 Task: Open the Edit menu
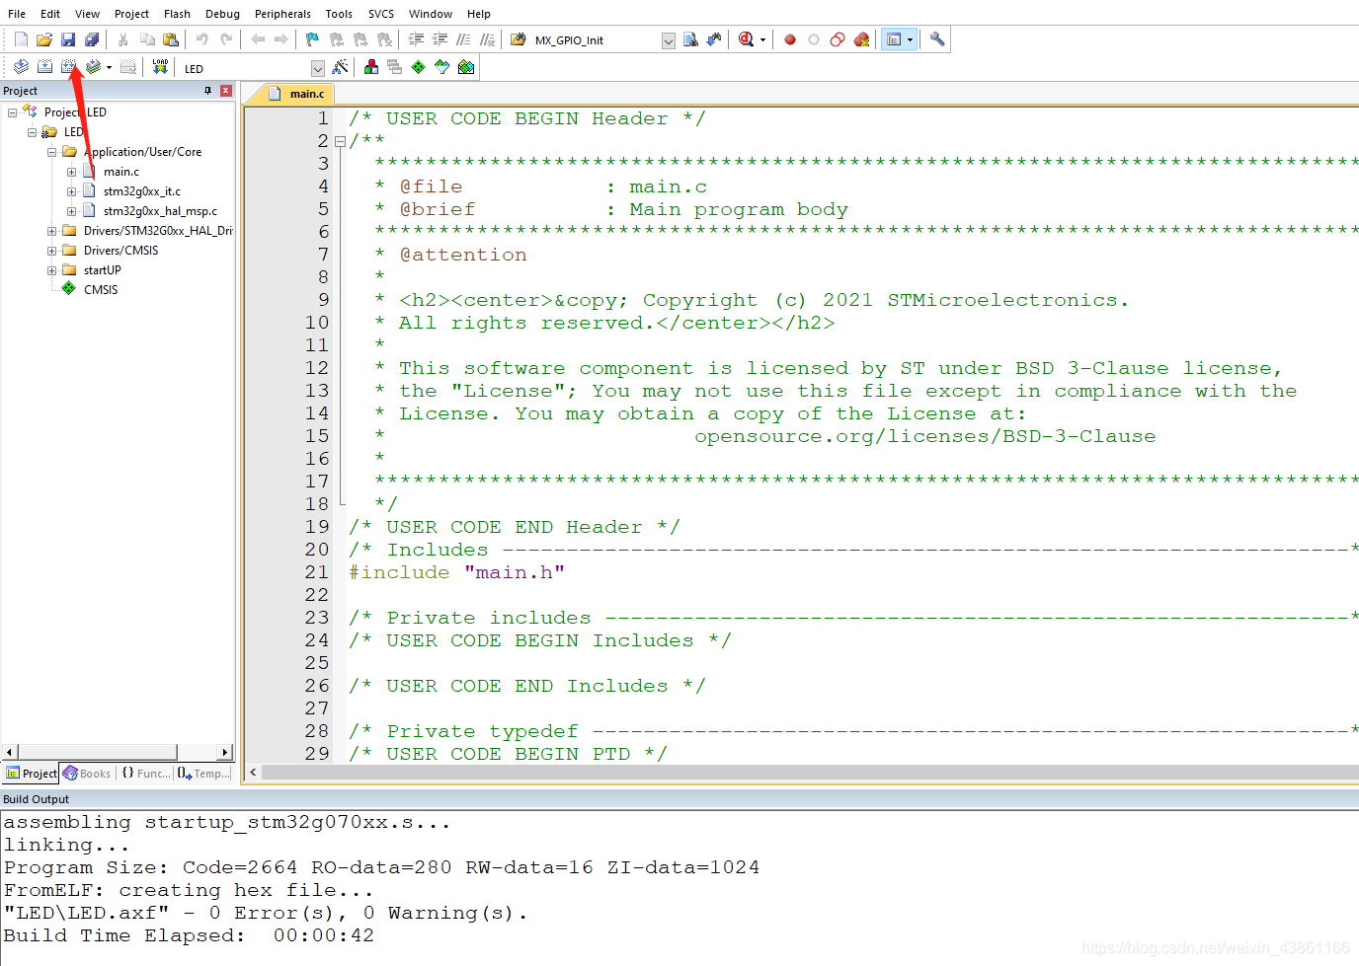click(x=50, y=14)
